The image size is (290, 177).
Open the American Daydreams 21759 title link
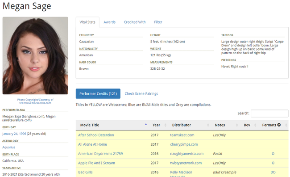(100, 154)
